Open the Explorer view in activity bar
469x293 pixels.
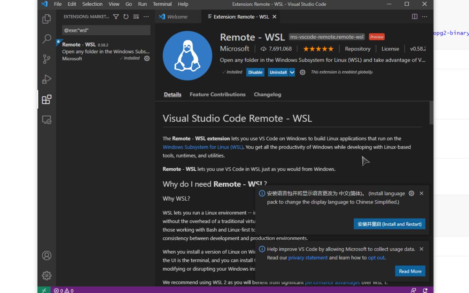47,19
